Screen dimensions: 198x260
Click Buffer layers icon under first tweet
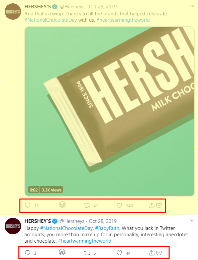pyautogui.click(x=62, y=205)
